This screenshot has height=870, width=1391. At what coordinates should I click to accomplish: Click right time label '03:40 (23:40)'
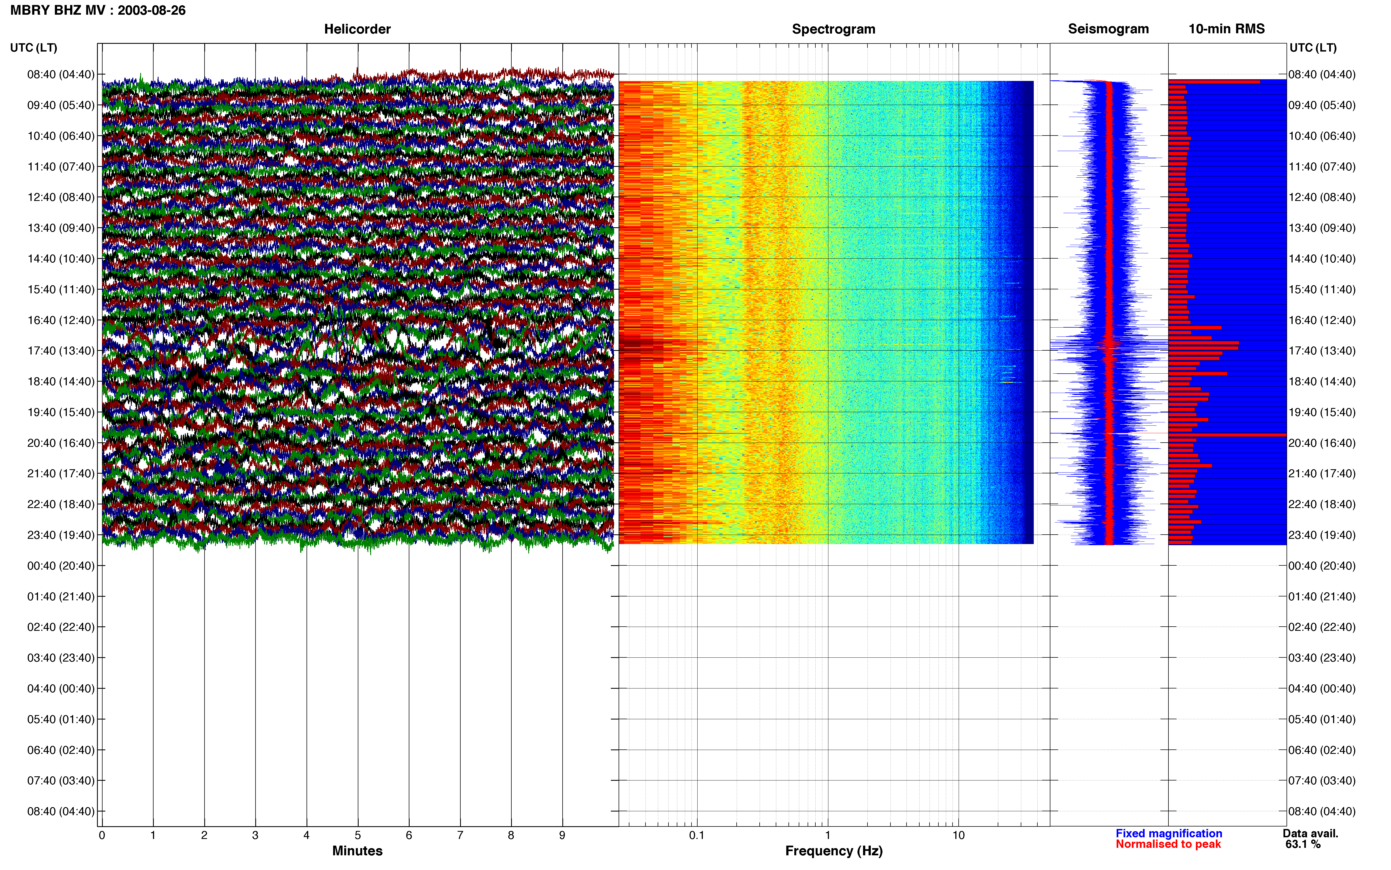tap(1321, 658)
